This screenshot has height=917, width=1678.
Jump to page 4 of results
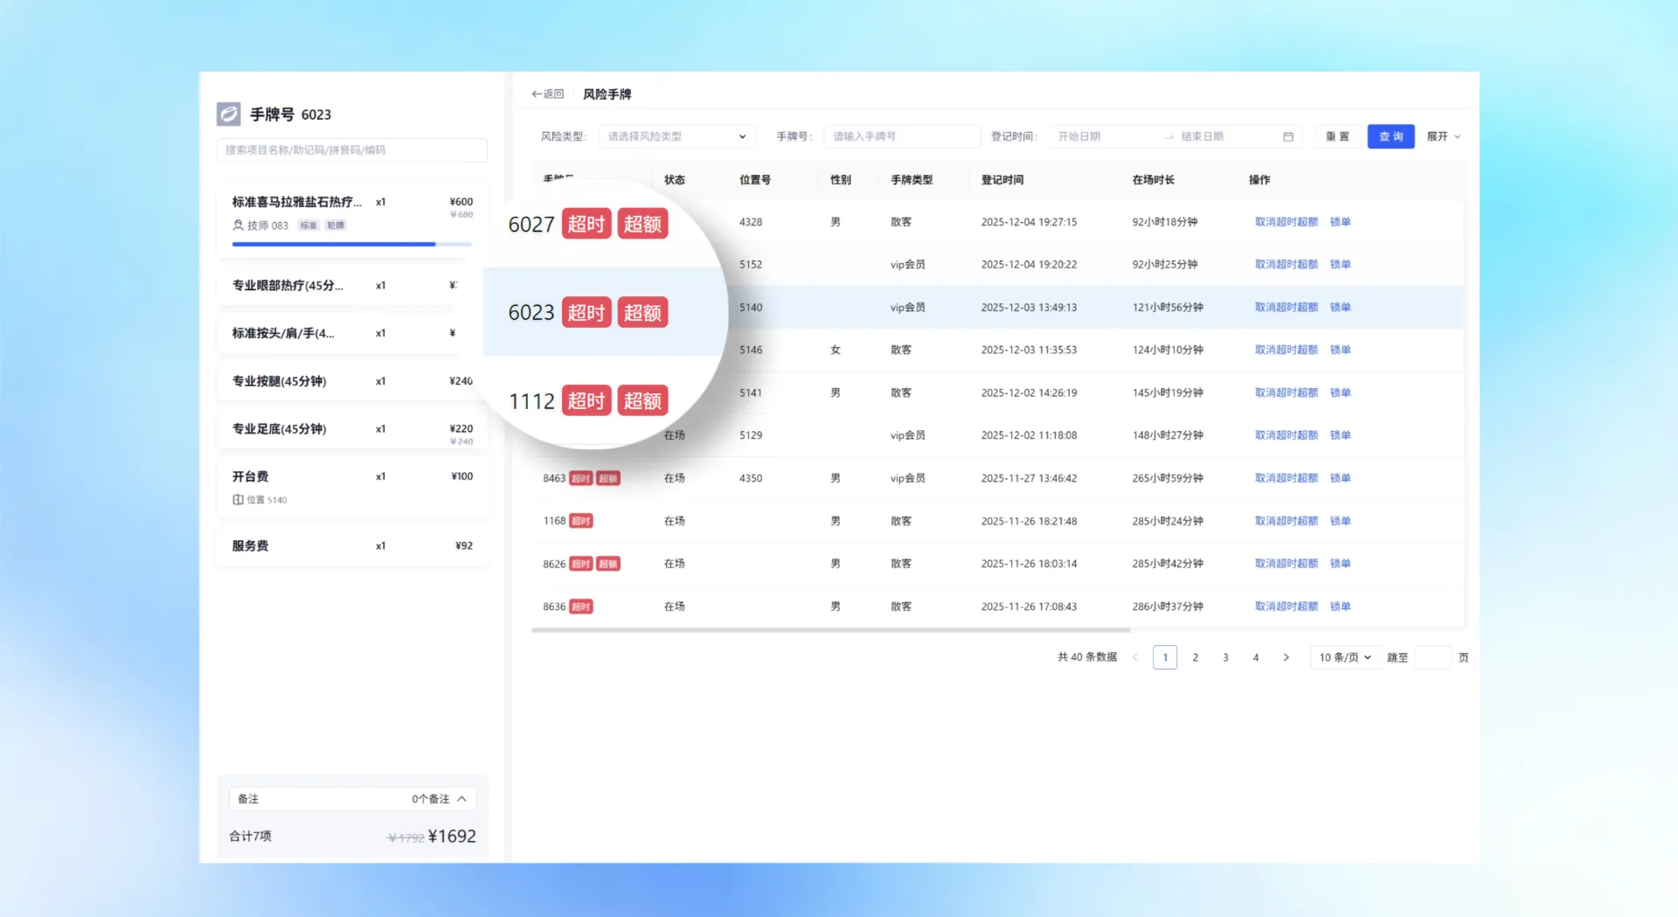tap(1256, 657)
